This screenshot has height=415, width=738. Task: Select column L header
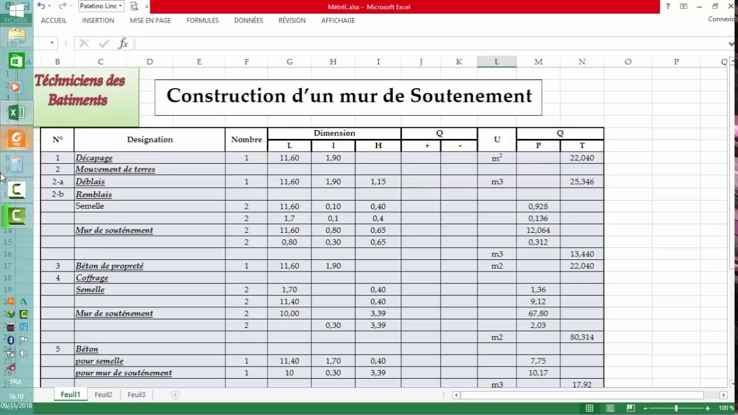[496, 62]
